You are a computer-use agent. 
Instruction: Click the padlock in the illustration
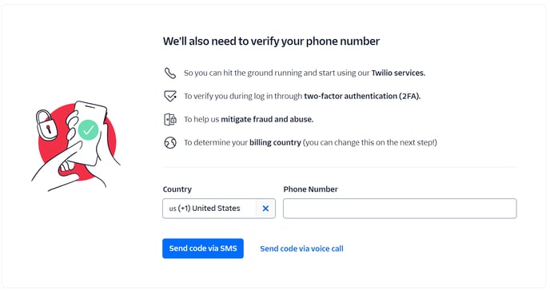click(46, 125)
